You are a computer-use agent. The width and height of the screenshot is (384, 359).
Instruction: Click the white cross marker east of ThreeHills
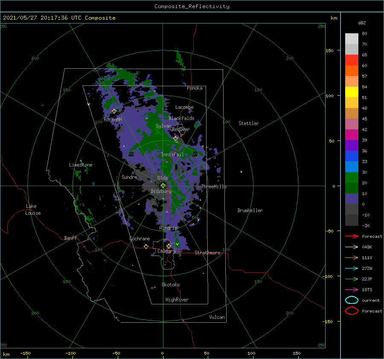241,172
